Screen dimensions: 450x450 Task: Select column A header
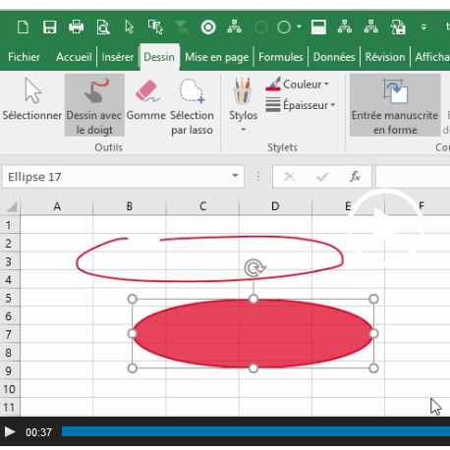[57, 206]
